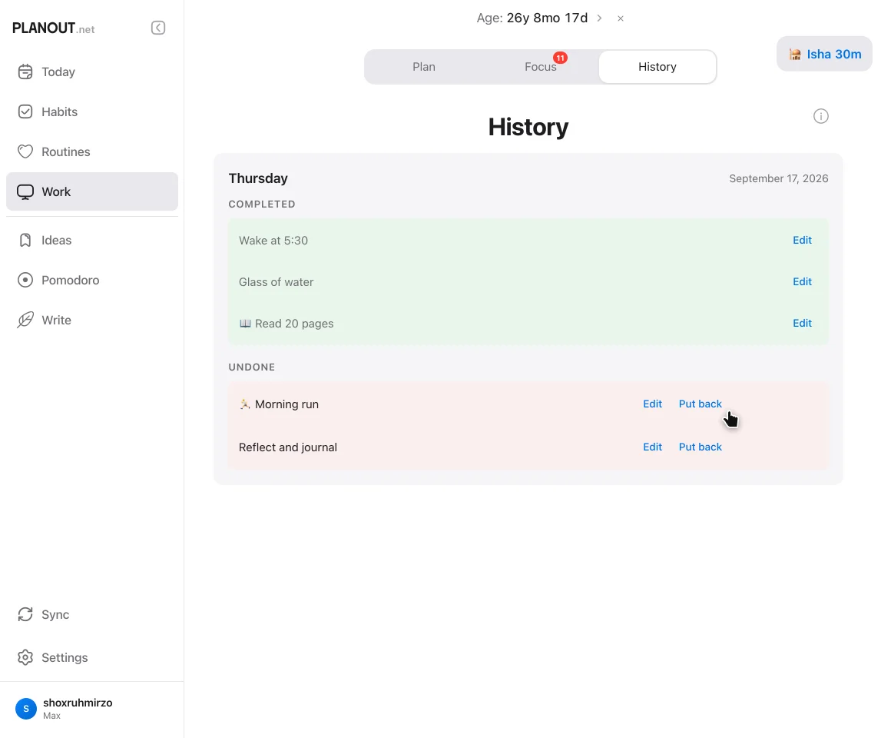Click the Settings gear icon
Viewport: 891px width, 738px height.
25,657
